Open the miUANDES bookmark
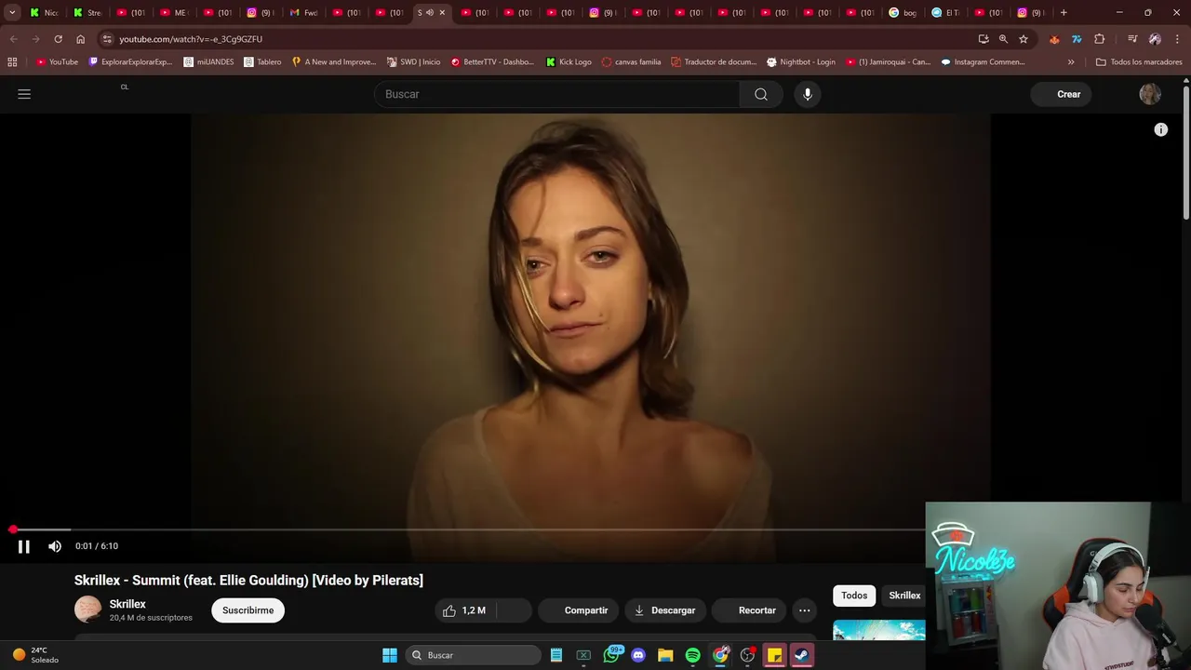 [208, 62]
